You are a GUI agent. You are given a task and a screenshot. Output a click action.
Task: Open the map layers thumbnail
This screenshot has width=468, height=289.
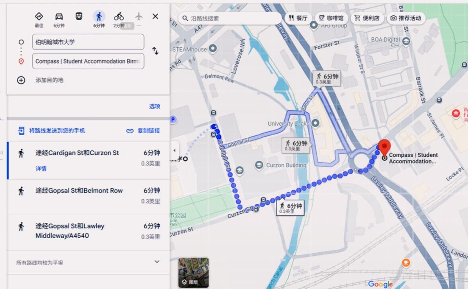193,272
